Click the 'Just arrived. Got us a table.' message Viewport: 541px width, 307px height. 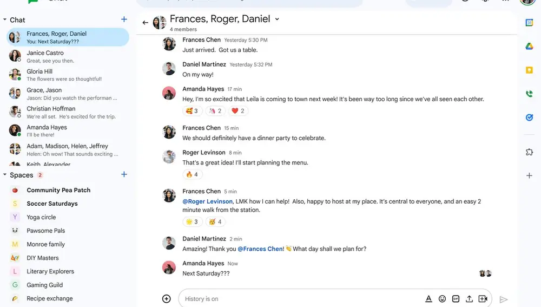(220, 50)
